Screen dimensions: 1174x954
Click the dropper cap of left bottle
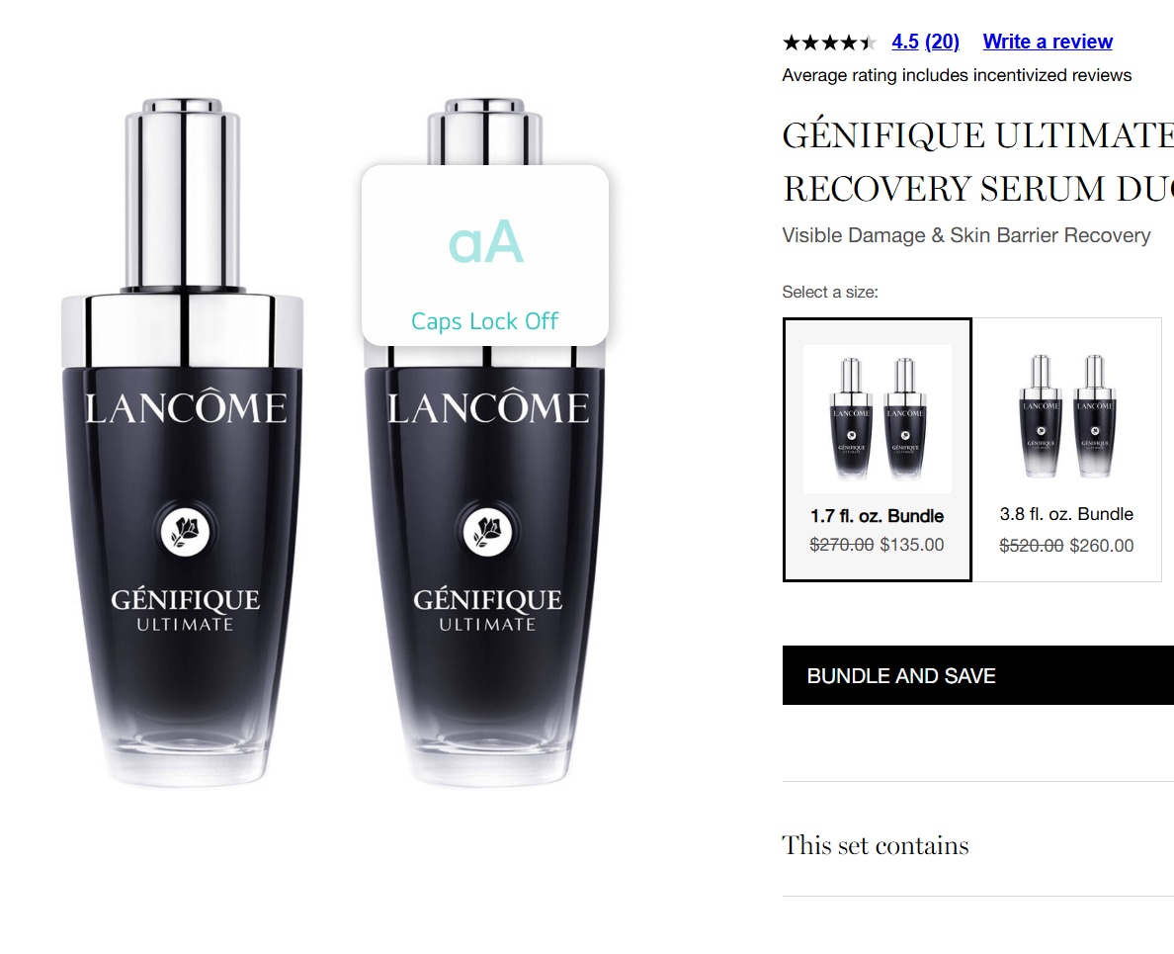[x=184, y=195]
